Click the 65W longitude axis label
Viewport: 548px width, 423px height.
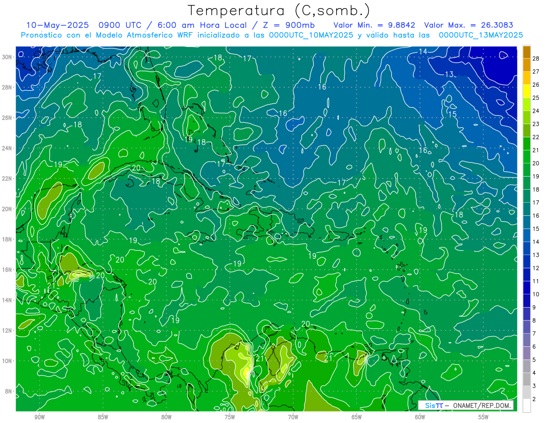click(357, 417)
